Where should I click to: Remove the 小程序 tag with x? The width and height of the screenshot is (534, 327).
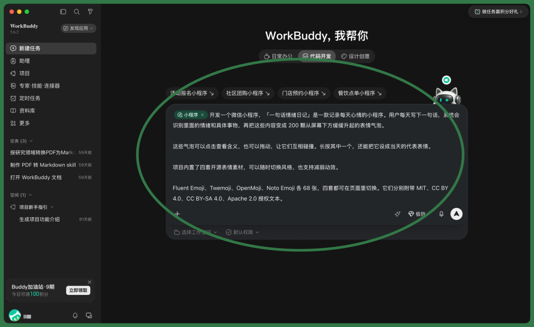(202, 115)
